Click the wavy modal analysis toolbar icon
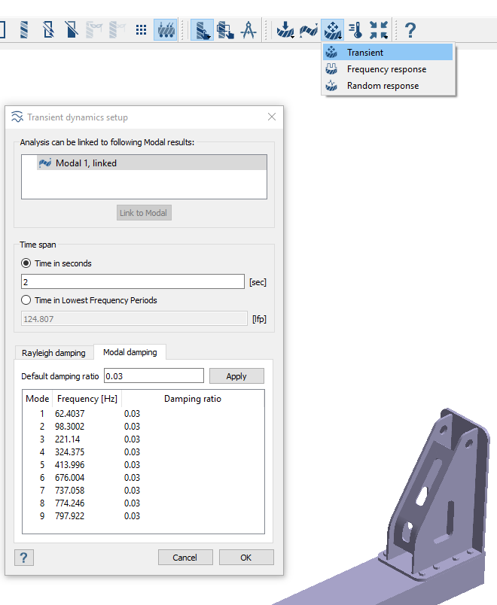497x605 pixels. coord(309,30)
